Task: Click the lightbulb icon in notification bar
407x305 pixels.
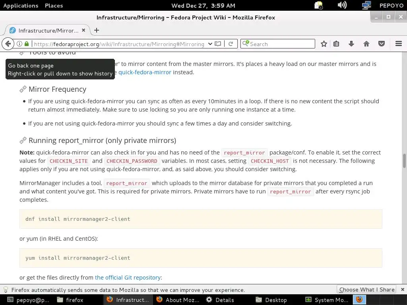Action: coord(6,290)
